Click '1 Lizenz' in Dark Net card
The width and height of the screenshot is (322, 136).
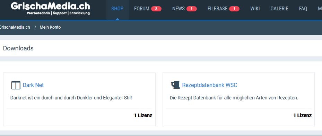(143, 115)
